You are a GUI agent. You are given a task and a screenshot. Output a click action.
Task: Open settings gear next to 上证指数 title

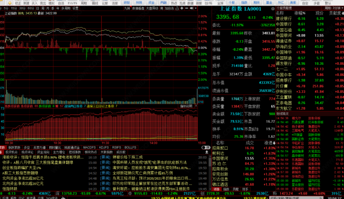click(272, 9)
